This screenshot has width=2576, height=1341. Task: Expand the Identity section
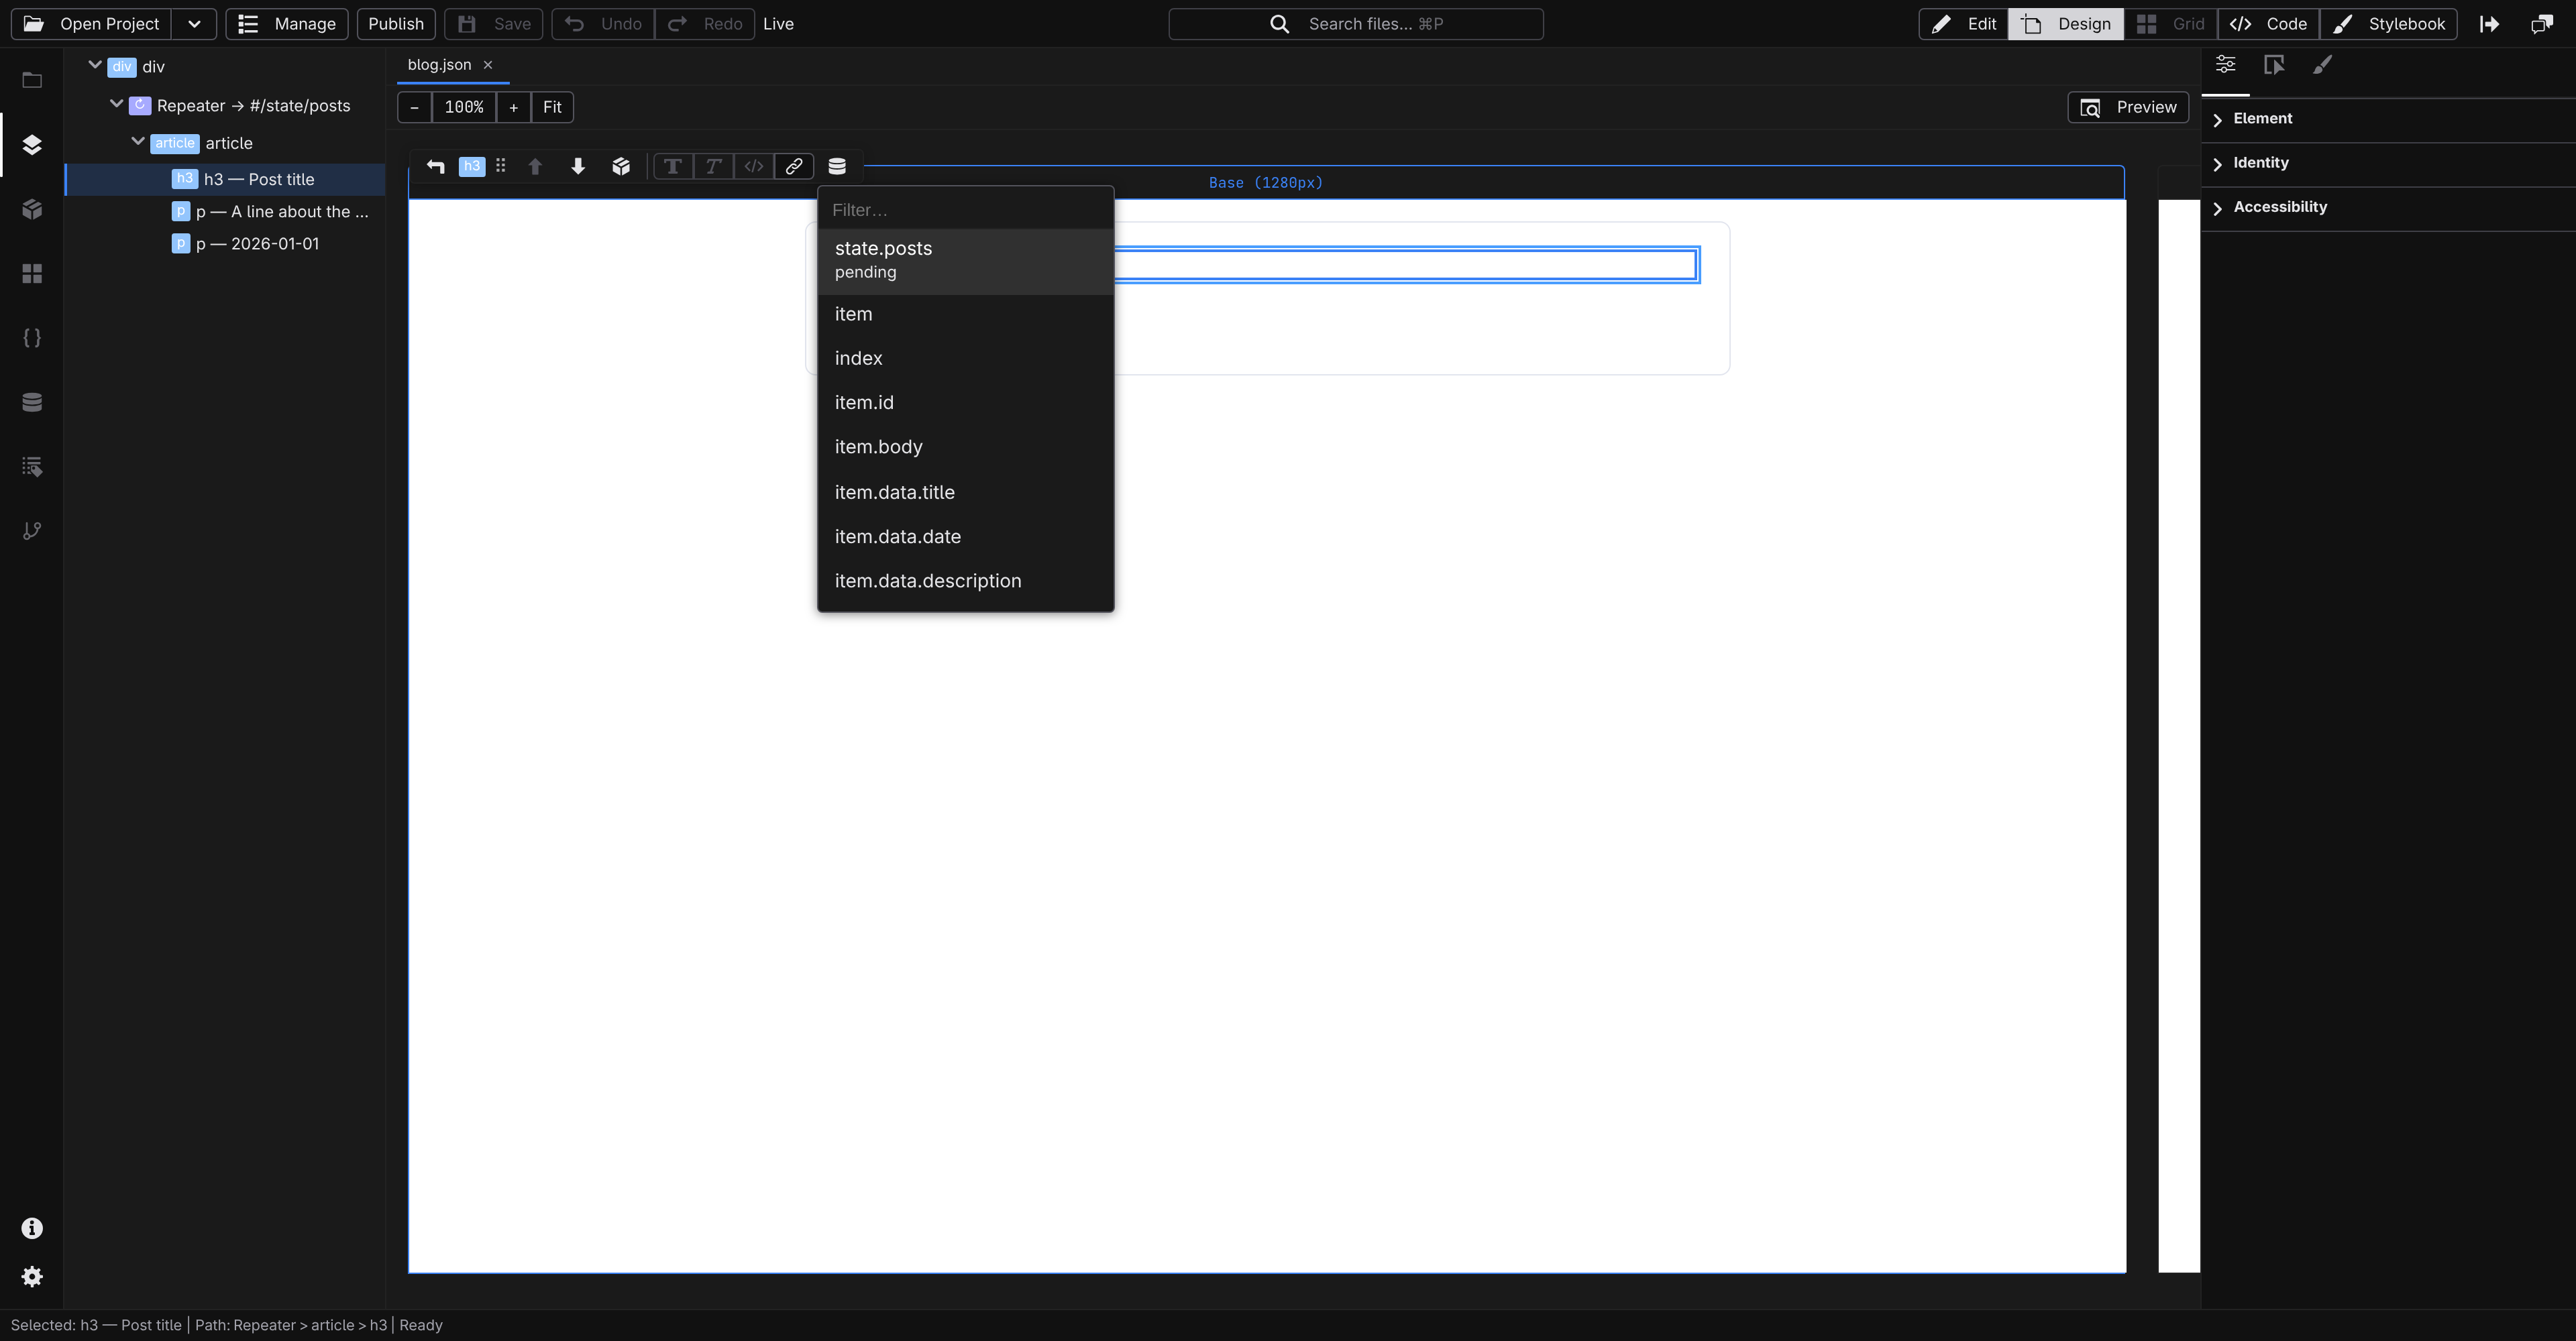coord(2388,163)
